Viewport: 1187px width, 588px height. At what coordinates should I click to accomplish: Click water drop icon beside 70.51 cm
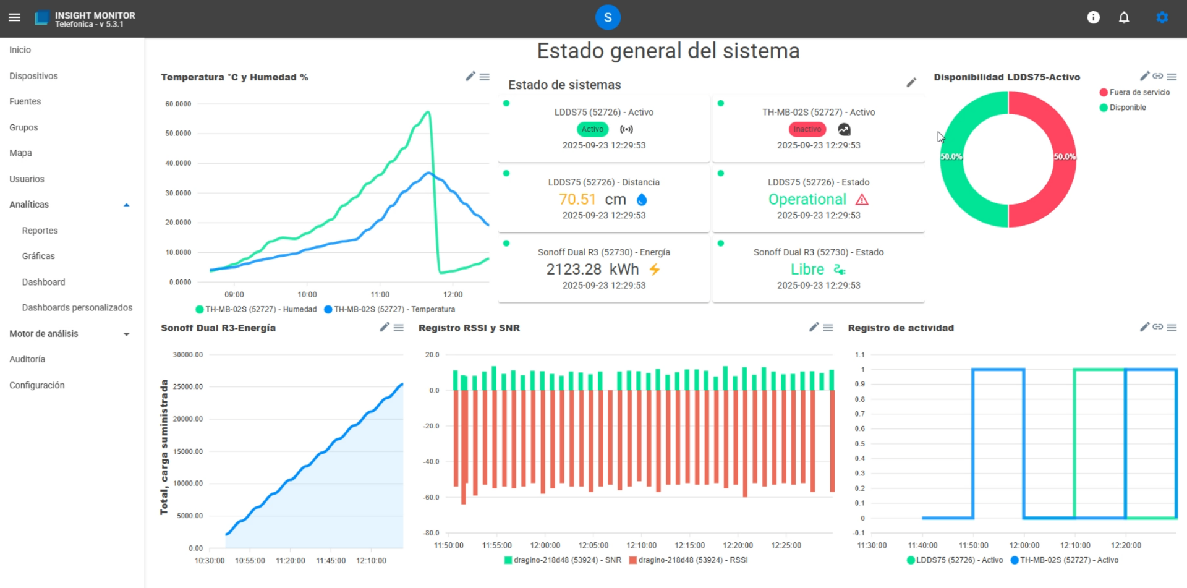coord(642,200)
